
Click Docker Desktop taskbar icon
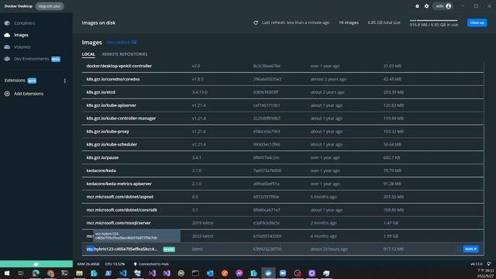pos(268,273)
